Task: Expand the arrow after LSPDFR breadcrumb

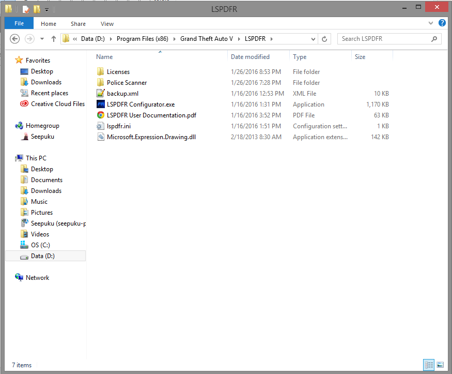Action: coord(272,39)
